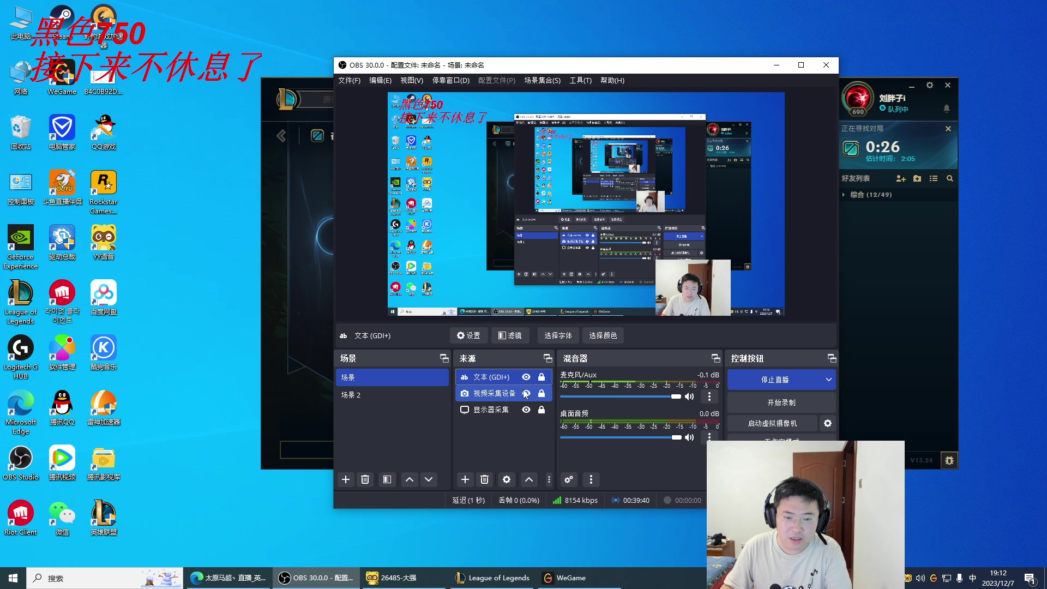Screen dimensions: 1047x589
Task: Click the 选择字体 button
Action: pos(558,335)
